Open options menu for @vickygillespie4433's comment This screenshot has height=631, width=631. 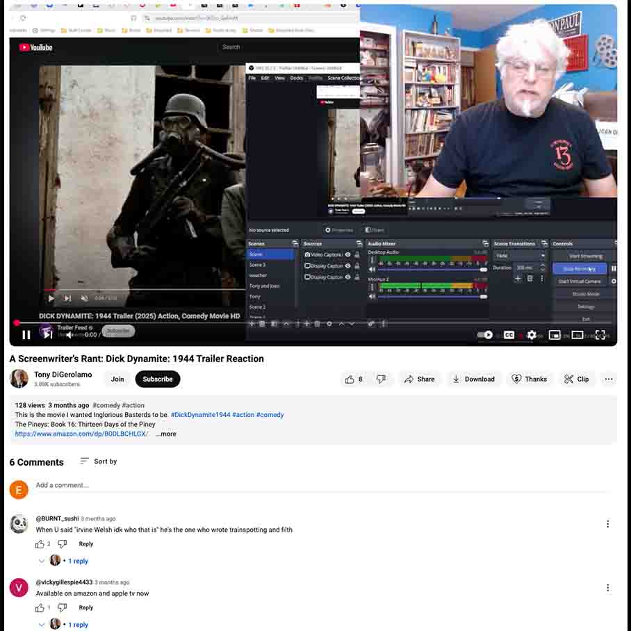click(607, 588)
